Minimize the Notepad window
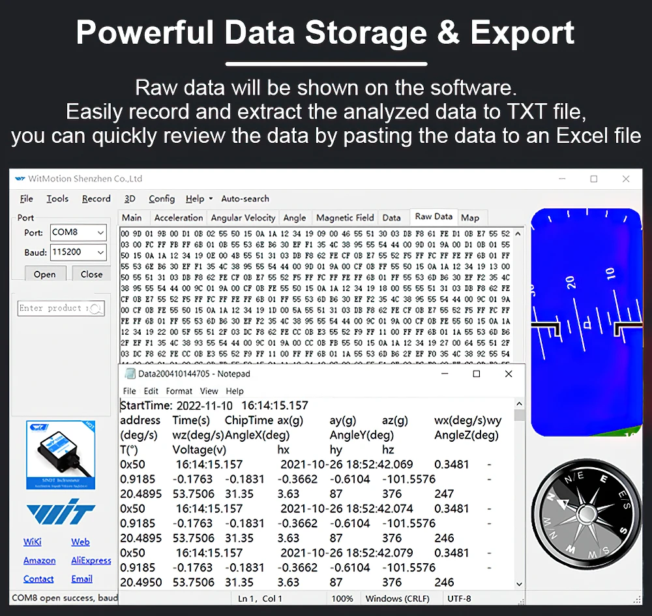The height and width of the screenshot is (616, 652). [x=445, y=373]
